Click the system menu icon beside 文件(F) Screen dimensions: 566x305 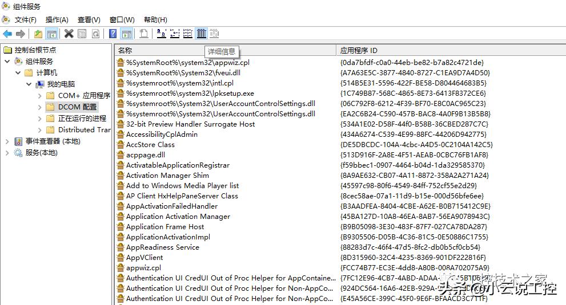point(6,19)
